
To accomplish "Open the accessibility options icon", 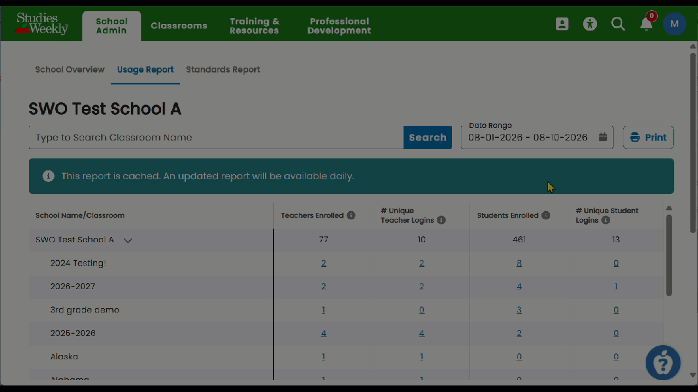I will tap(590, 24).
